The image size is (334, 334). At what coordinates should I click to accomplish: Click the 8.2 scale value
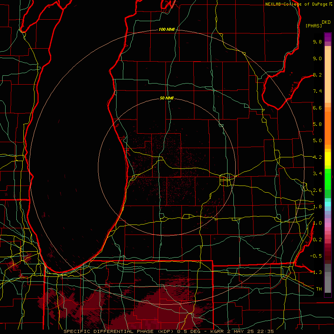pos(317,75)
